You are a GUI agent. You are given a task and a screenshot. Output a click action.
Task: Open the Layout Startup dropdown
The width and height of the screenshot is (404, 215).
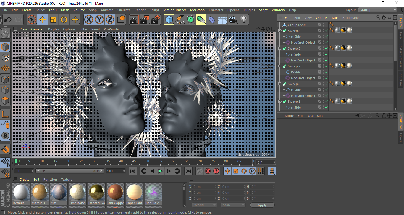pyautogui.click(x=378, y=10)
